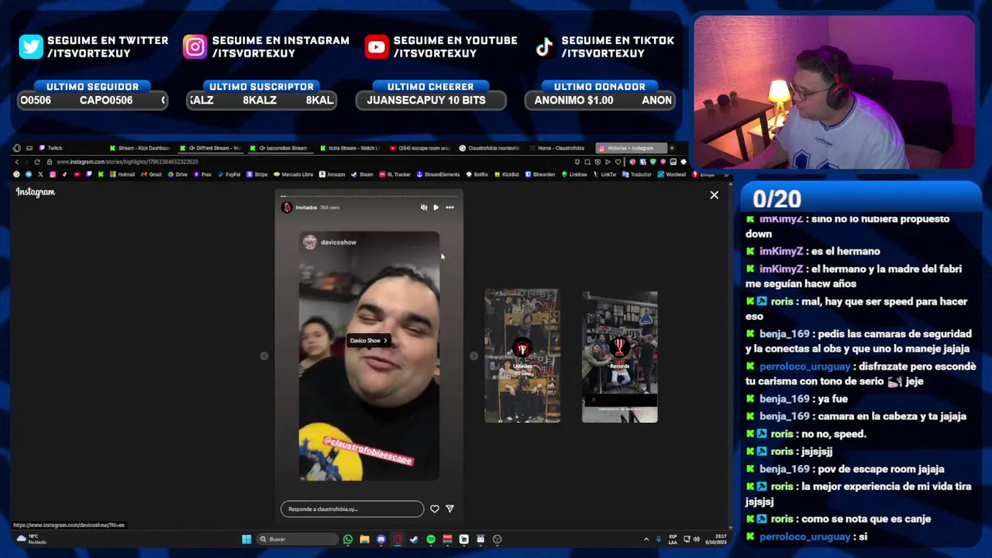
Task: Open Steam from the taskbar
Action: pyautogui.click(x=415, y=539)
